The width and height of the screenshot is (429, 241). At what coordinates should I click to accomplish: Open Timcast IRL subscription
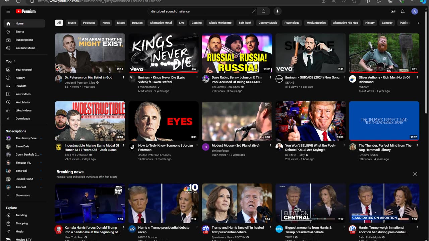(24, 163)
